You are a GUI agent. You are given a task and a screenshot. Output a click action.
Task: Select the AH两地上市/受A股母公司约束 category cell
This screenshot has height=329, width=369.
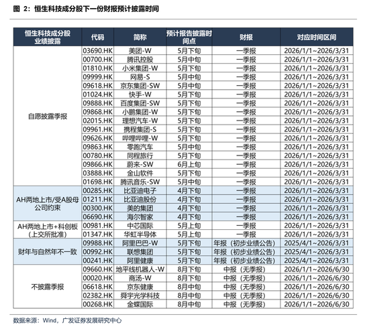click(x=48, y=204)
